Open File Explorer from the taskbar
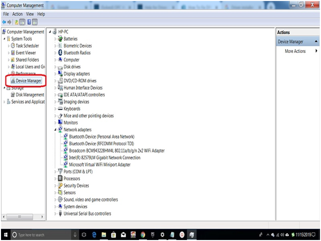Viewport: 321px width, 241px height. coord(104,235)
